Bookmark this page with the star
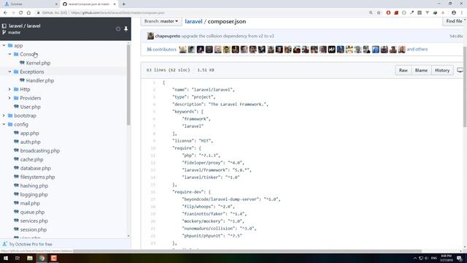The image size is (467, 263). (379, 13)
